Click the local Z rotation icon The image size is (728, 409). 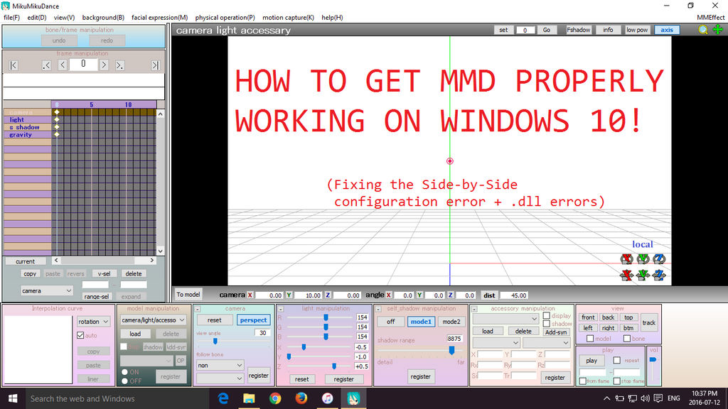[659, 258]
